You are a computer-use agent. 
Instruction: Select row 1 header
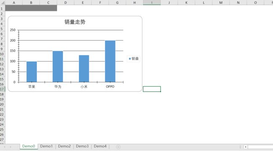(2, 8)
